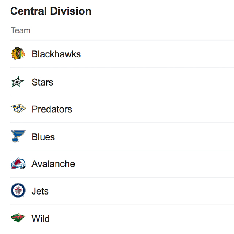Select the Predators team name
Image resolution: width=234 pixels, height=234 pixels.
(x=52, y=109)
